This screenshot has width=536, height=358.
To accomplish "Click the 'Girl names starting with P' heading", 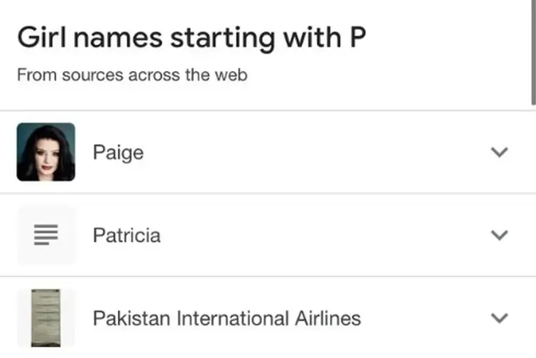I will click(191, 38).
